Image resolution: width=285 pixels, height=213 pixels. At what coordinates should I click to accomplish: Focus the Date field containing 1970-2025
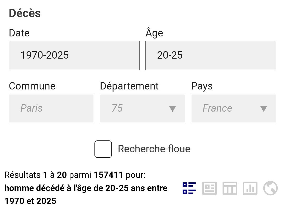pos(74,55)
